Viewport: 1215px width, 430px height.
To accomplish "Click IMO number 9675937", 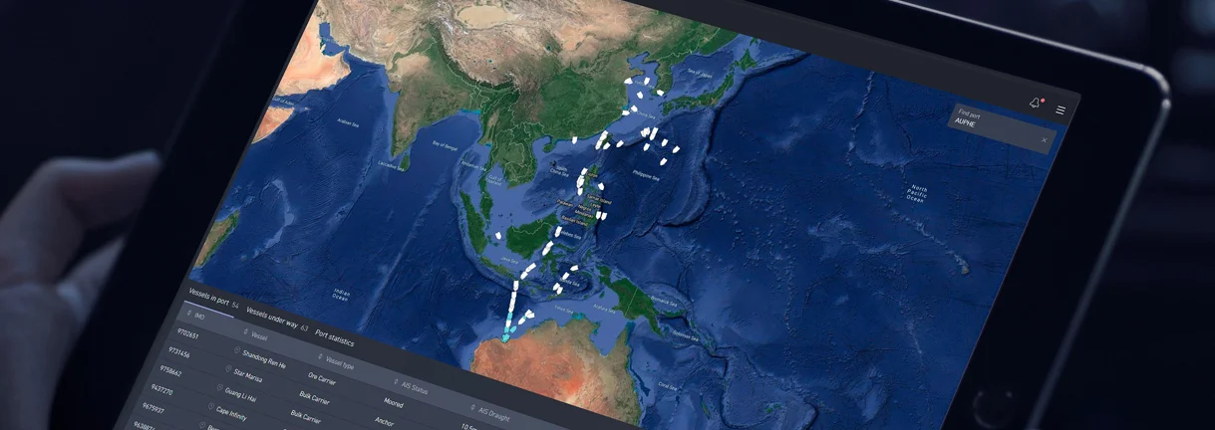I will [x=153, y=408].
